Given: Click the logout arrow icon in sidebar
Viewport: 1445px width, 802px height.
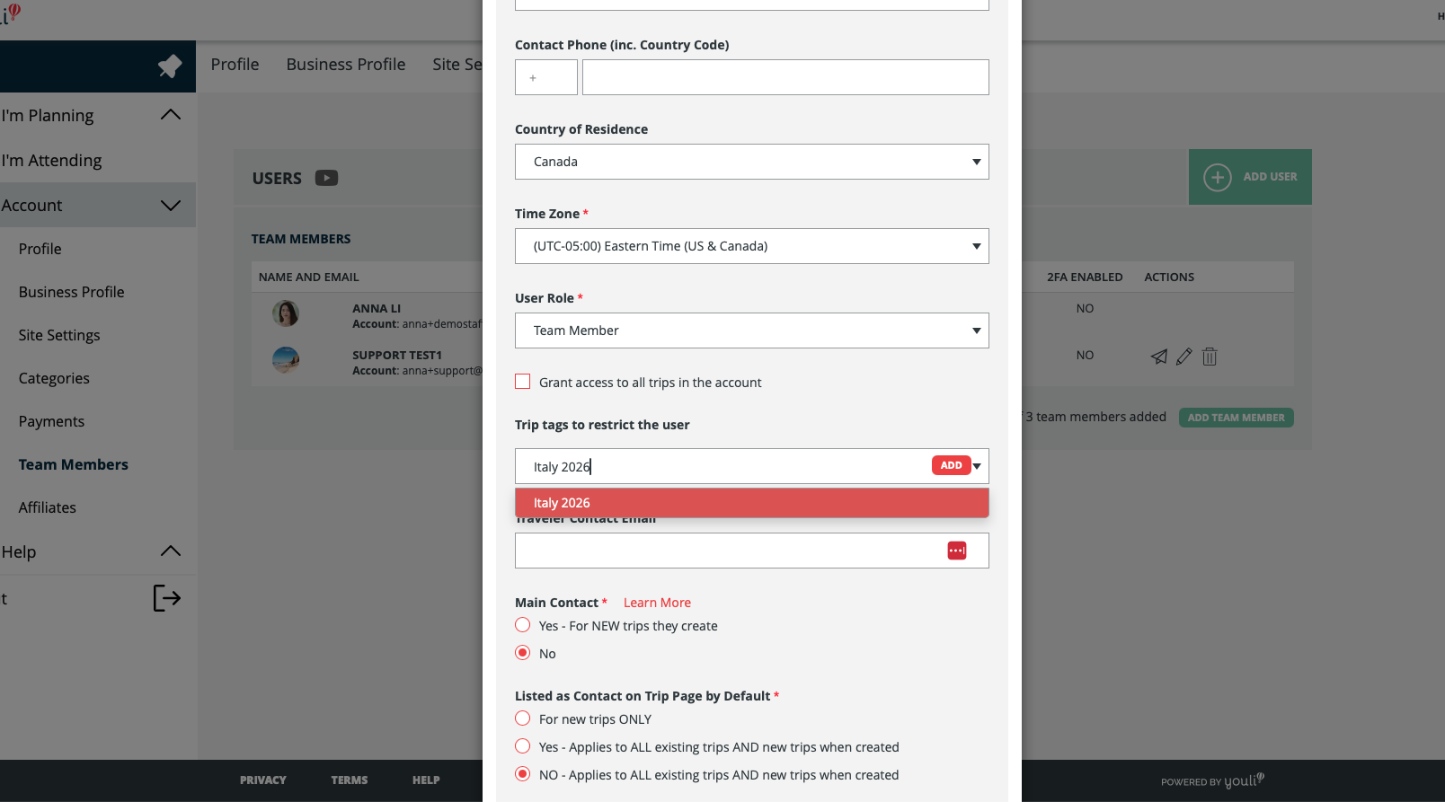Looking at the screenshot, I should 167,598.
